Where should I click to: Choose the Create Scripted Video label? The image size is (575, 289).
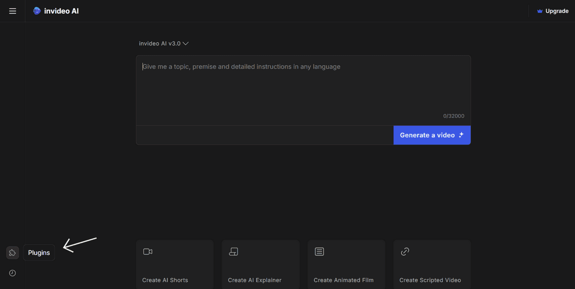pos(430,280)
